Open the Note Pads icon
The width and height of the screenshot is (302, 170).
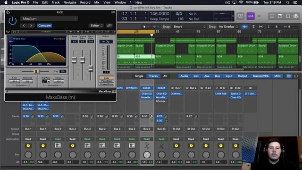tap(280, 16)
